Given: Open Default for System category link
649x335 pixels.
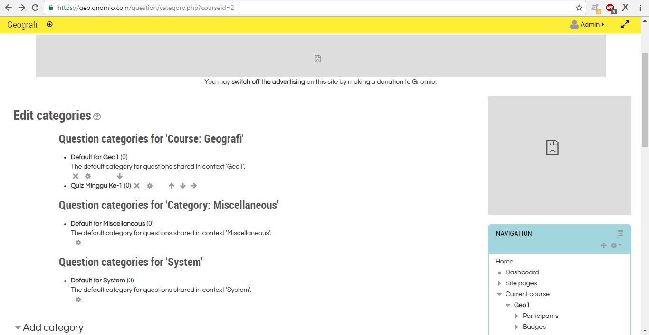Looking at the screenshot, I should point(98,280).
